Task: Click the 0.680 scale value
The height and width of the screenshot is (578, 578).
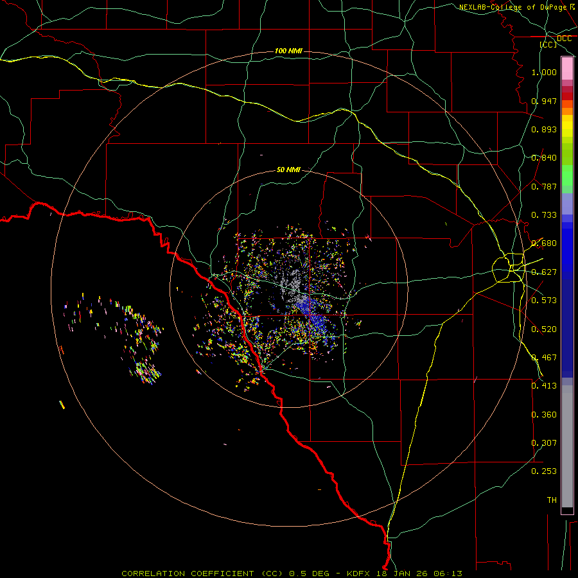Action: coord(544,243)
